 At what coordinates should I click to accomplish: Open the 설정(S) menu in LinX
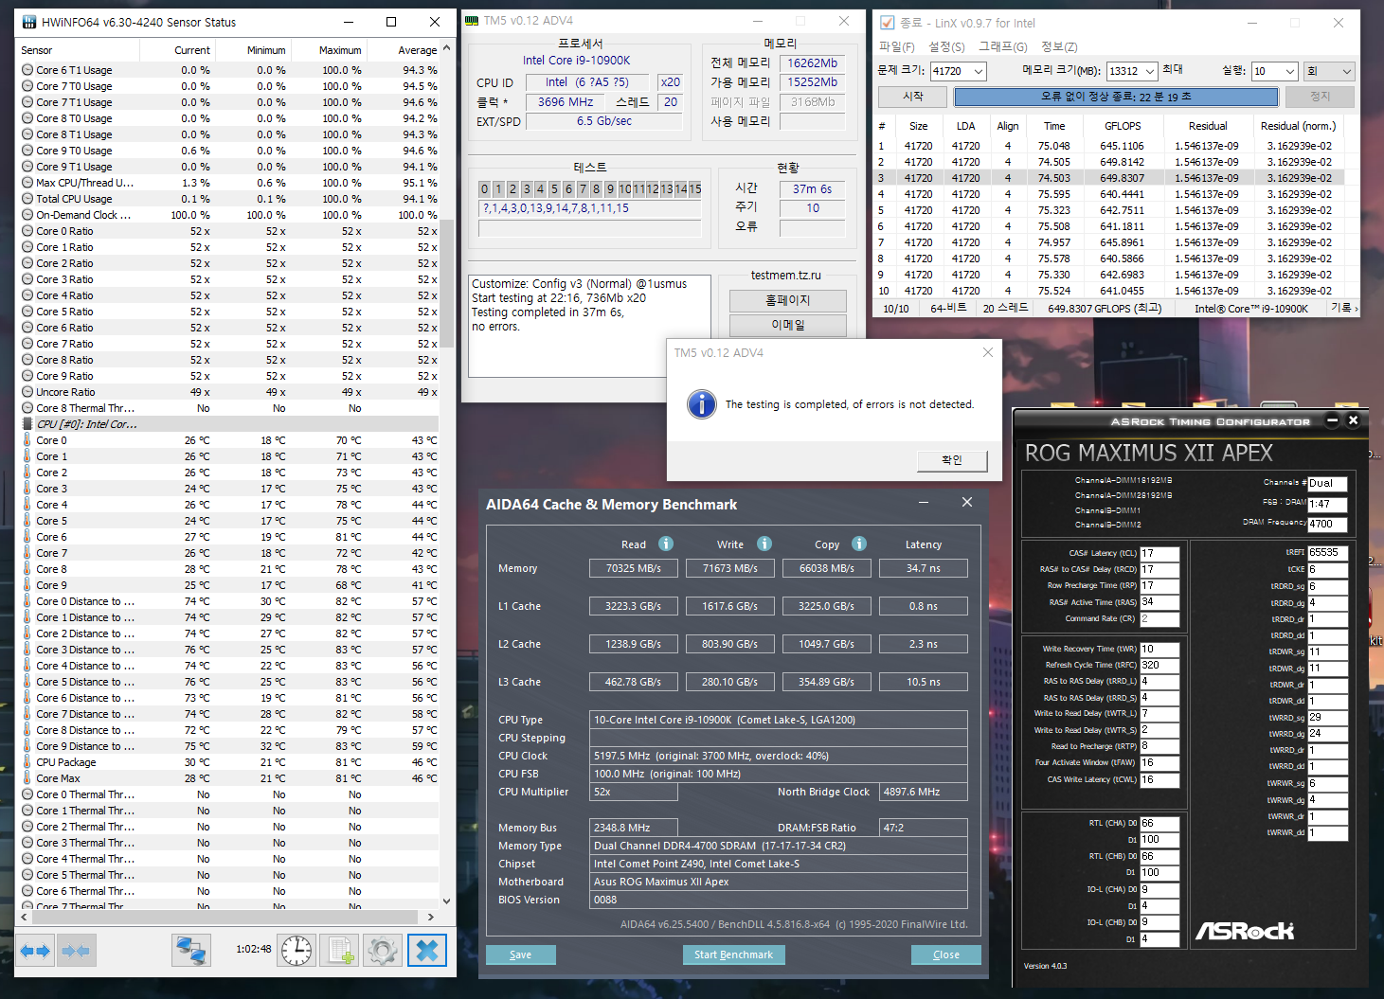point(946,46)
